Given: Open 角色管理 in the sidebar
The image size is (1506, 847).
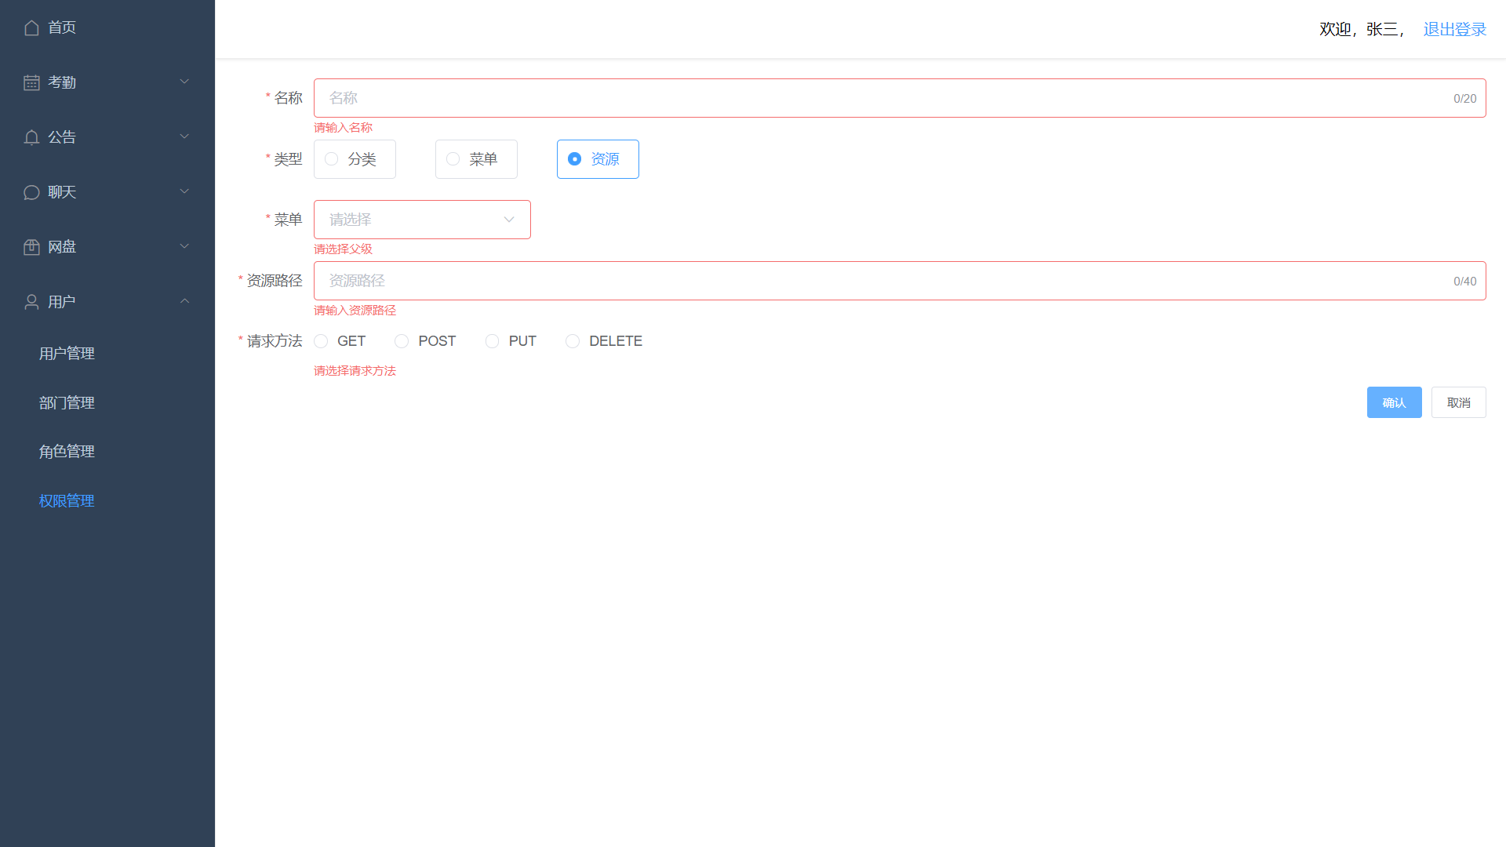Looking at the screenshot, I should [x=67, y=452].
